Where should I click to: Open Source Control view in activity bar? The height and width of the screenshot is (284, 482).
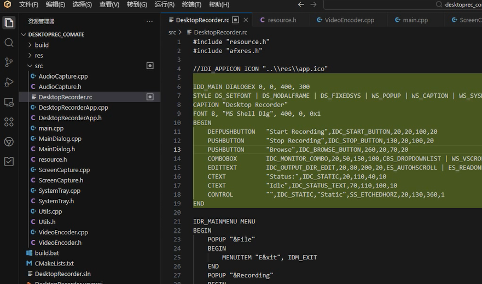coord(9,62)
